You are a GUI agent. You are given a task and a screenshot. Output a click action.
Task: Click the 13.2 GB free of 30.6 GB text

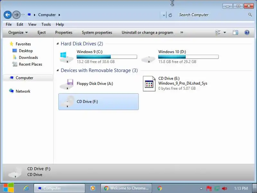(x=96, y=62)
